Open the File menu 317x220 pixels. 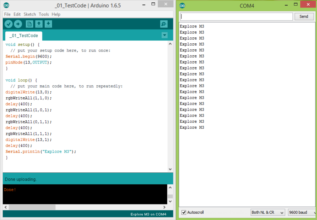pyautogui.click(x=7, y=14)
